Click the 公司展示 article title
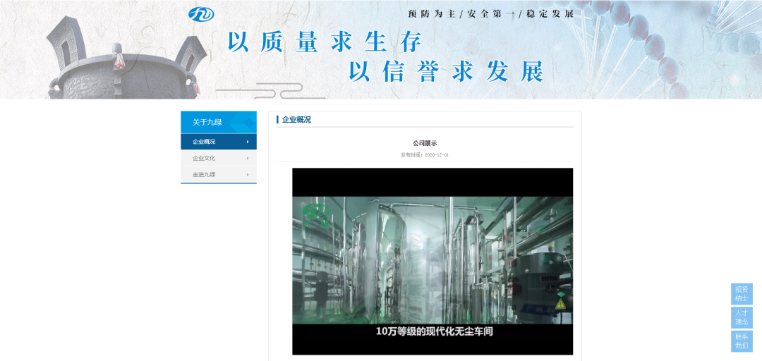Viewport: 762px width, 361px height. [x=425, y=143]
